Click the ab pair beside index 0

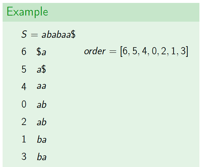[x=42, y=104]
